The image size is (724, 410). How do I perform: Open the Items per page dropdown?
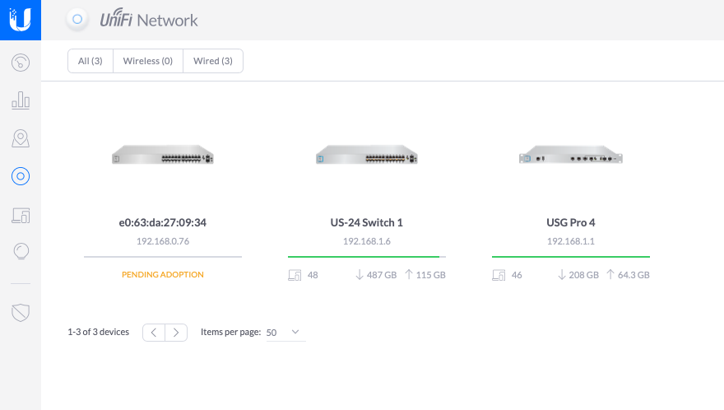285,333
